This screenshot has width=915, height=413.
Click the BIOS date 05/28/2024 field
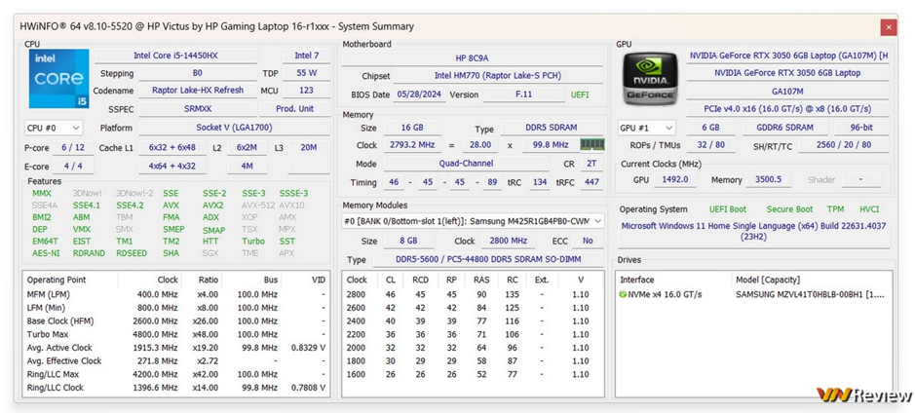(420, 94)
